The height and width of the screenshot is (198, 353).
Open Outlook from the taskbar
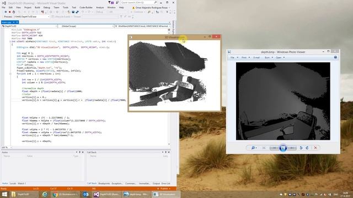86,194
